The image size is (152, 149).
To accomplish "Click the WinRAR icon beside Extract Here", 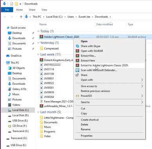I will click(78, 61).
